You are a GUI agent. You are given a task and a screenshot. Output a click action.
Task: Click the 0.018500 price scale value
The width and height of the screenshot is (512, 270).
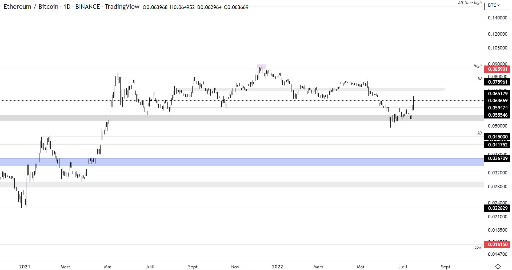(498, 230)
